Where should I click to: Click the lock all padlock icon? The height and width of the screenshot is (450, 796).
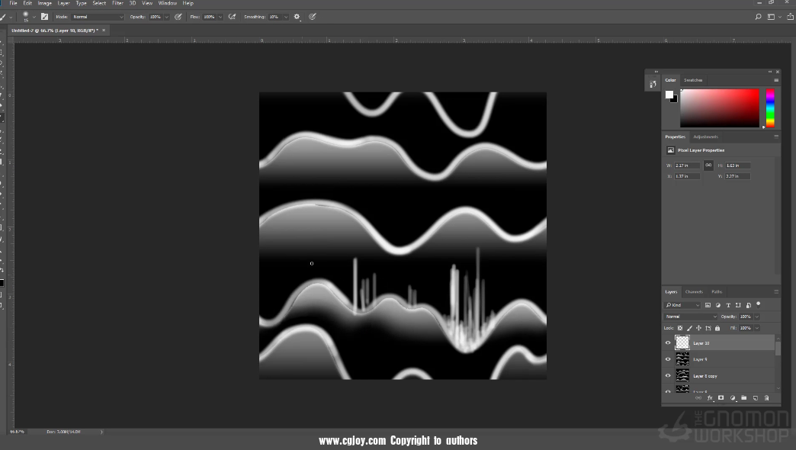point(717,328)
